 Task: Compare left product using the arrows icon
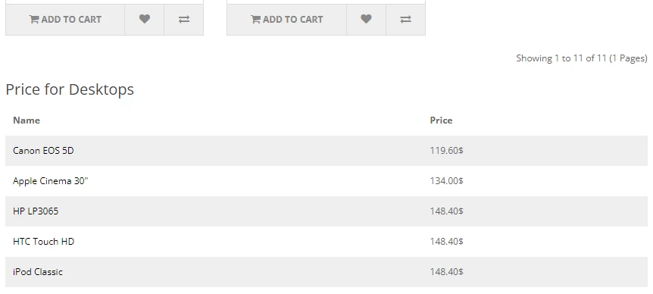point(184,20)
